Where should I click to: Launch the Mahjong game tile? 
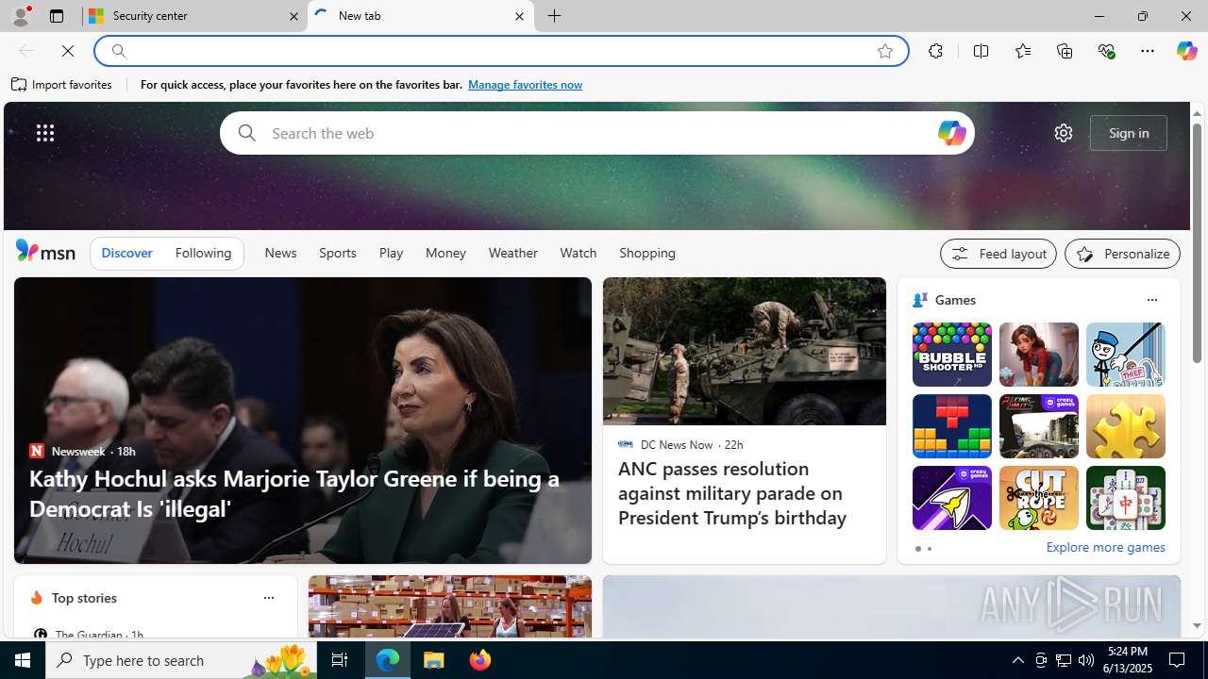(1125, 498)
